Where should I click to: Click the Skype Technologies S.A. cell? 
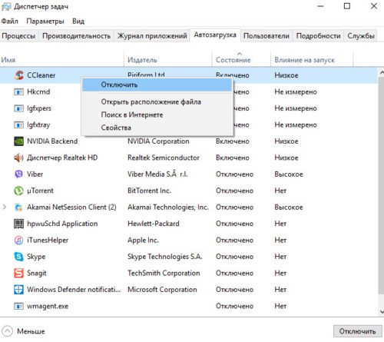point(165,257)
